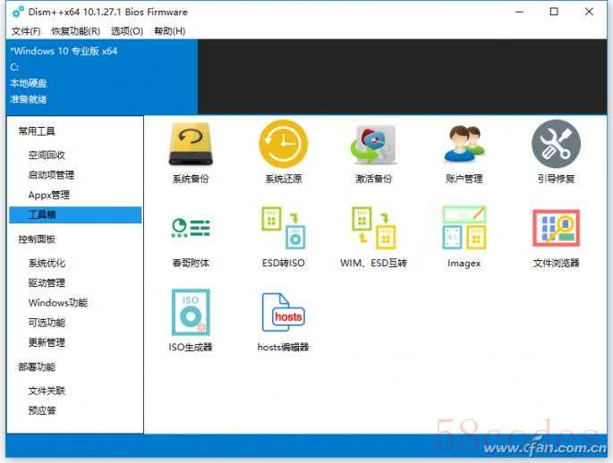Open the 文件浏览器 file browser icon
The image size is (613, 463).
pyautogui.click(x=556, y=228)
